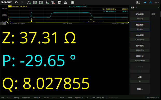
Task: Add a new channel with Ch+ icon
Action: 41,3
